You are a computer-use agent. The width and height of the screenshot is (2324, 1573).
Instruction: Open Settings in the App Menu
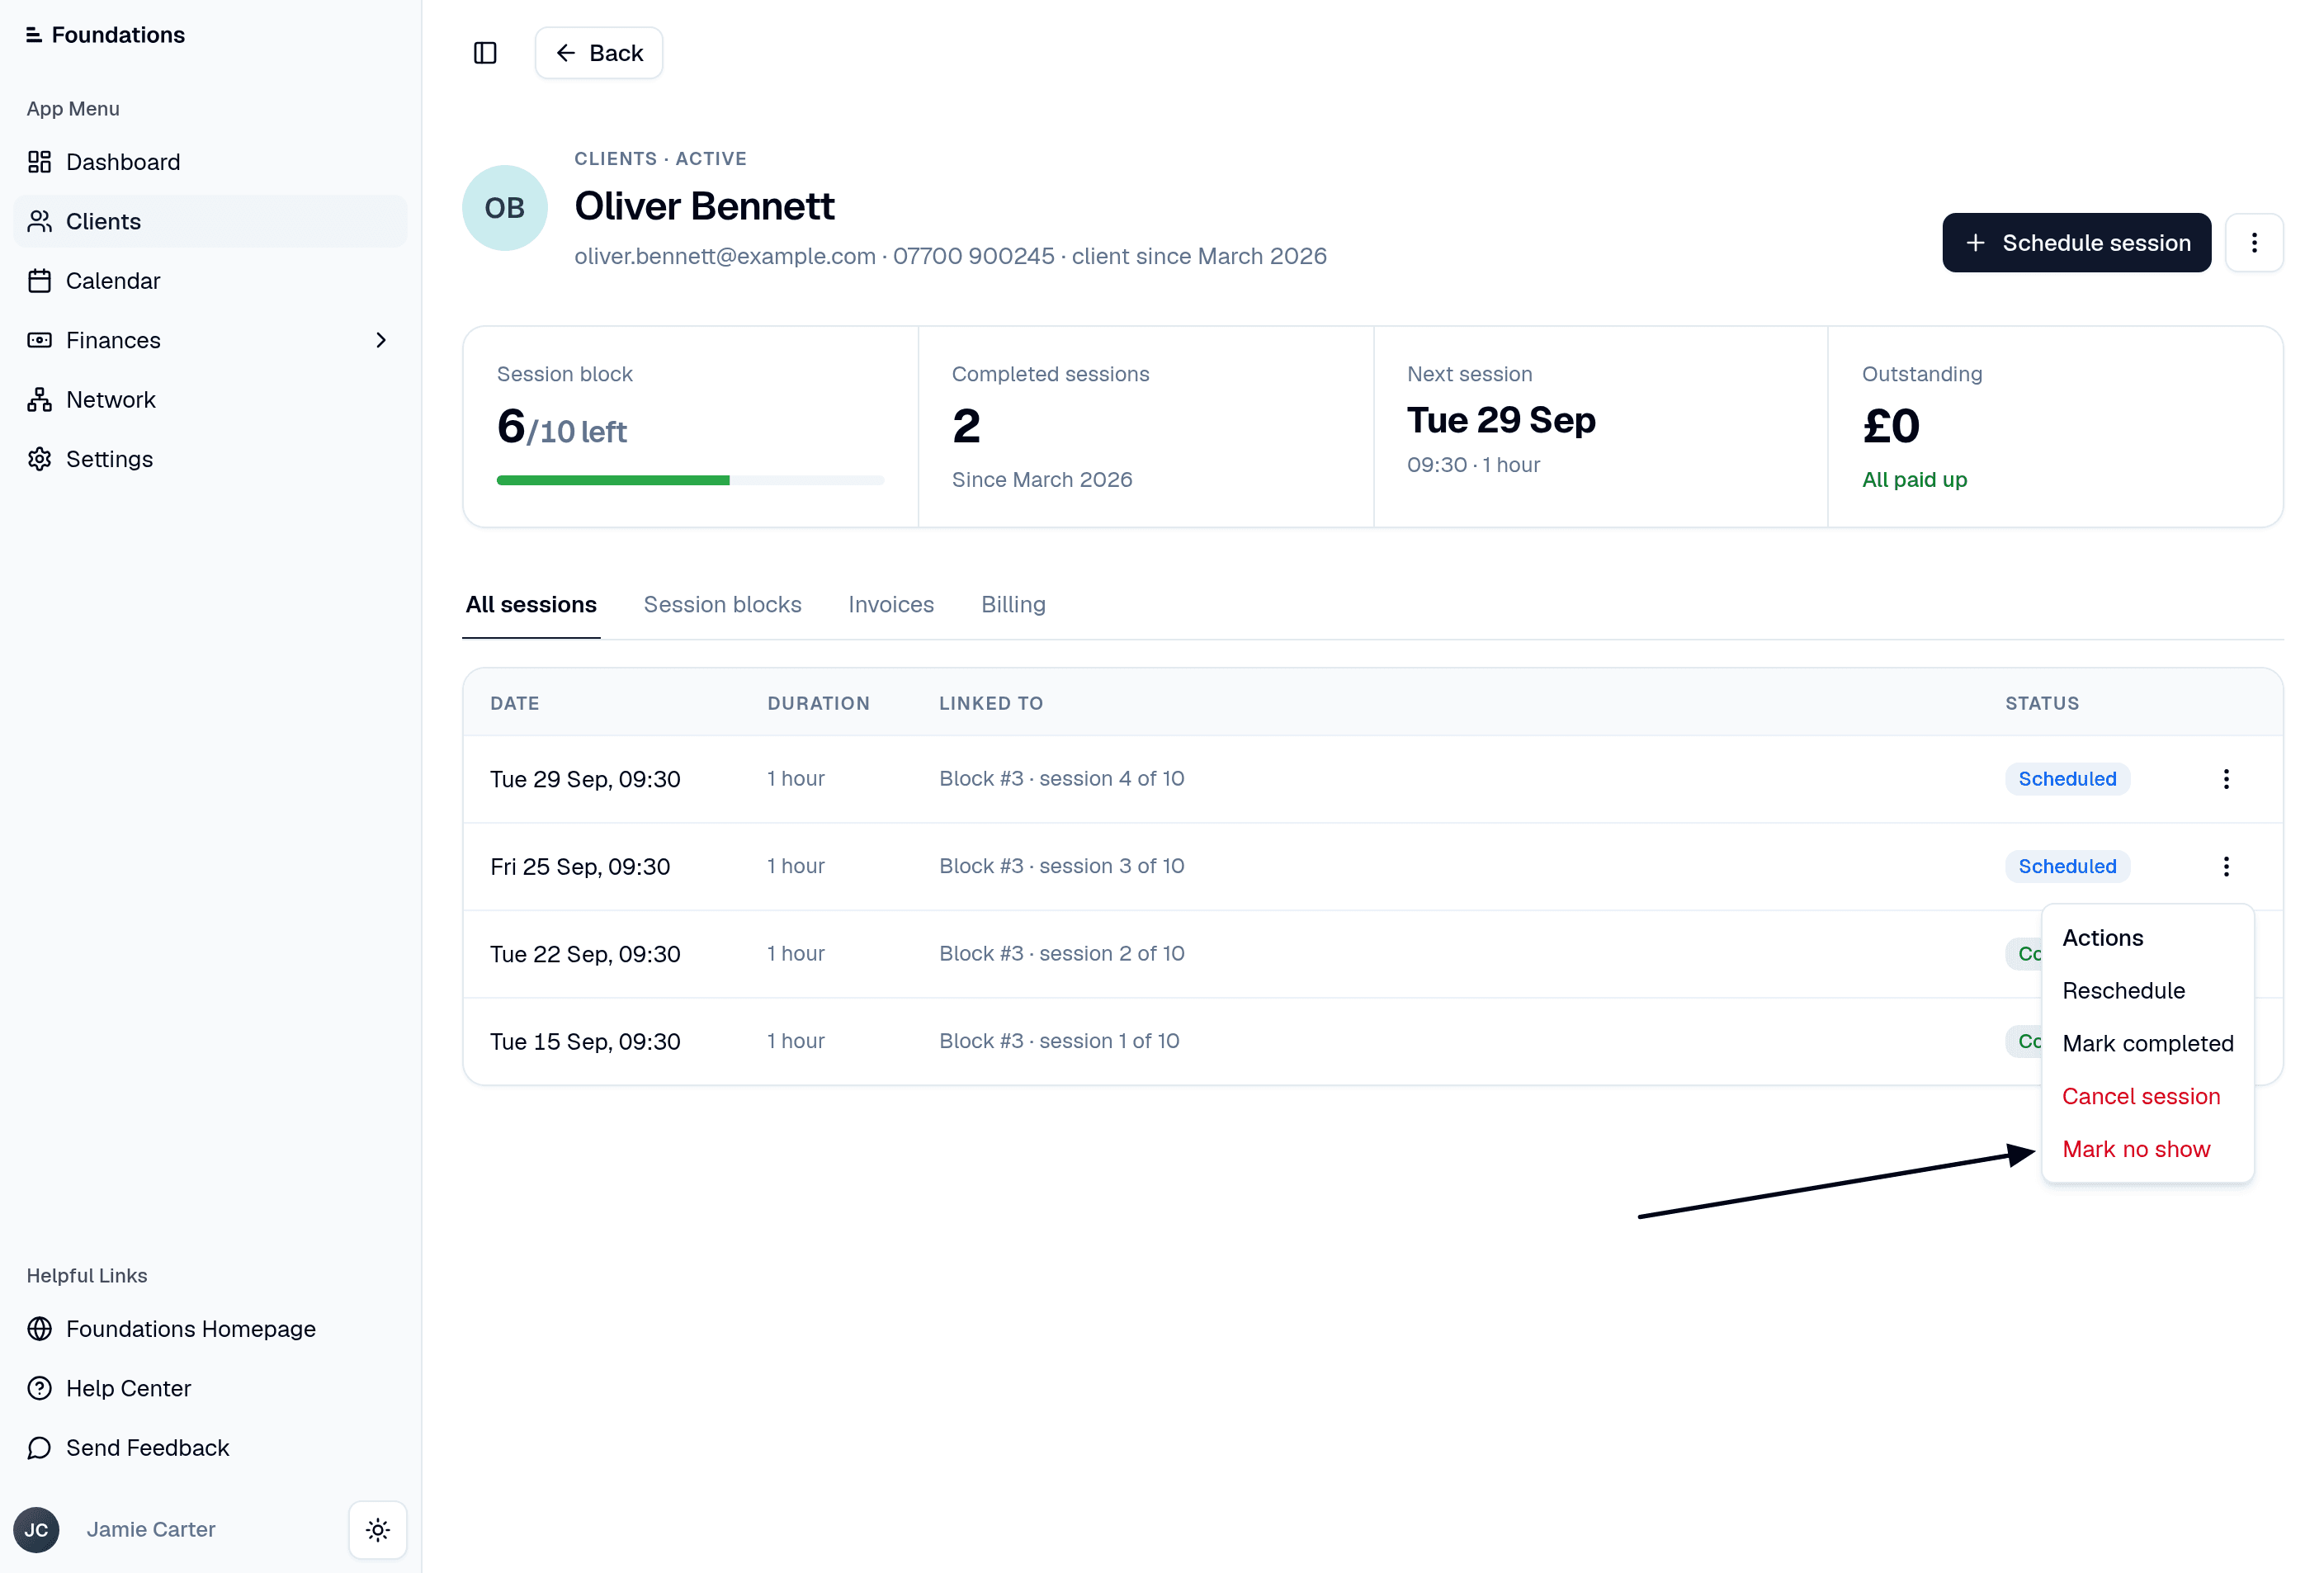click(x=210, y=459)
